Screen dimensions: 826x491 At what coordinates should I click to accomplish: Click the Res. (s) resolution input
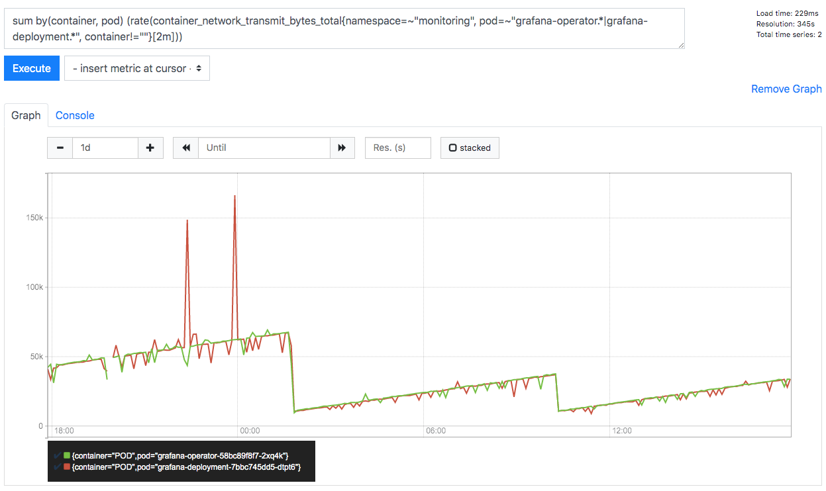click(397, 148)
